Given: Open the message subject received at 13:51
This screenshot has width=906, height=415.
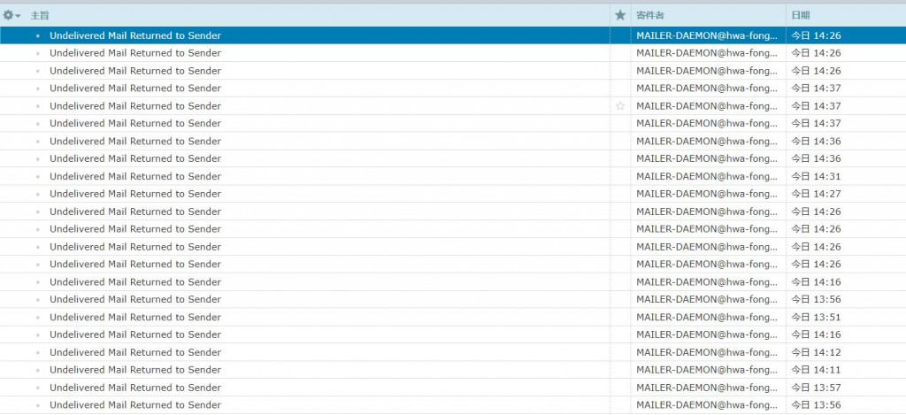Looking at the screenshot, I should (135, 317).
